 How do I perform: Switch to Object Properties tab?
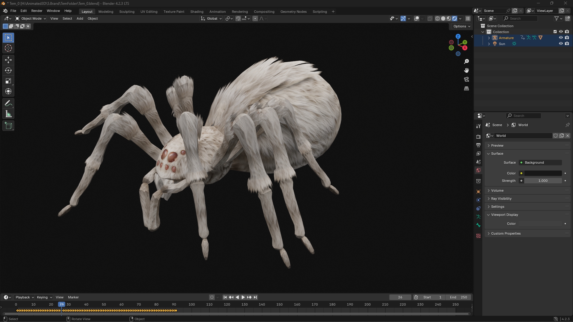(x=478, y=191)
